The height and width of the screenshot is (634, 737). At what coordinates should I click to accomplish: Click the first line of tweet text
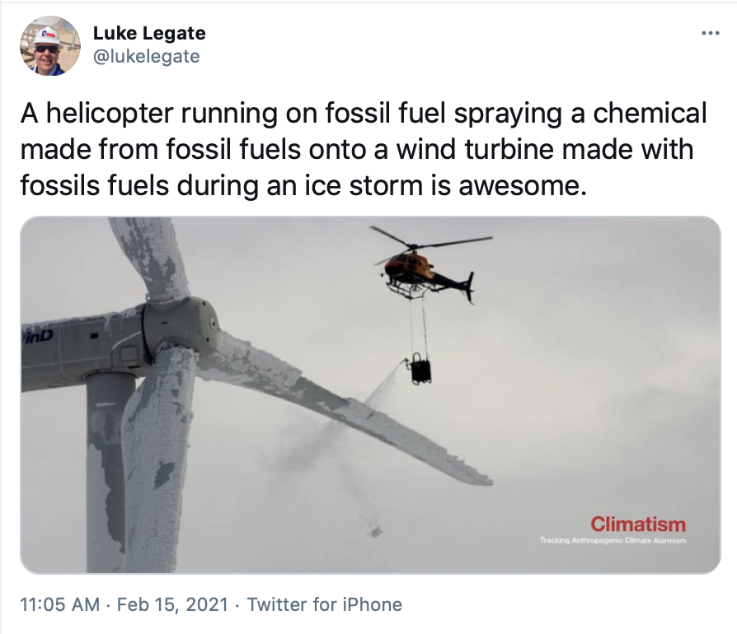[x=364, y=114]
